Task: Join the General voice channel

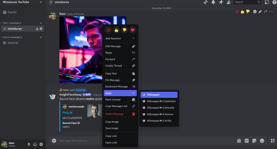Action: tap(13, 43)
